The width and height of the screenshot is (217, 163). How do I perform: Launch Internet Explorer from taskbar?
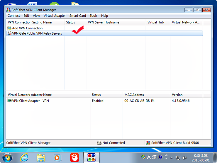pos(24,158)
